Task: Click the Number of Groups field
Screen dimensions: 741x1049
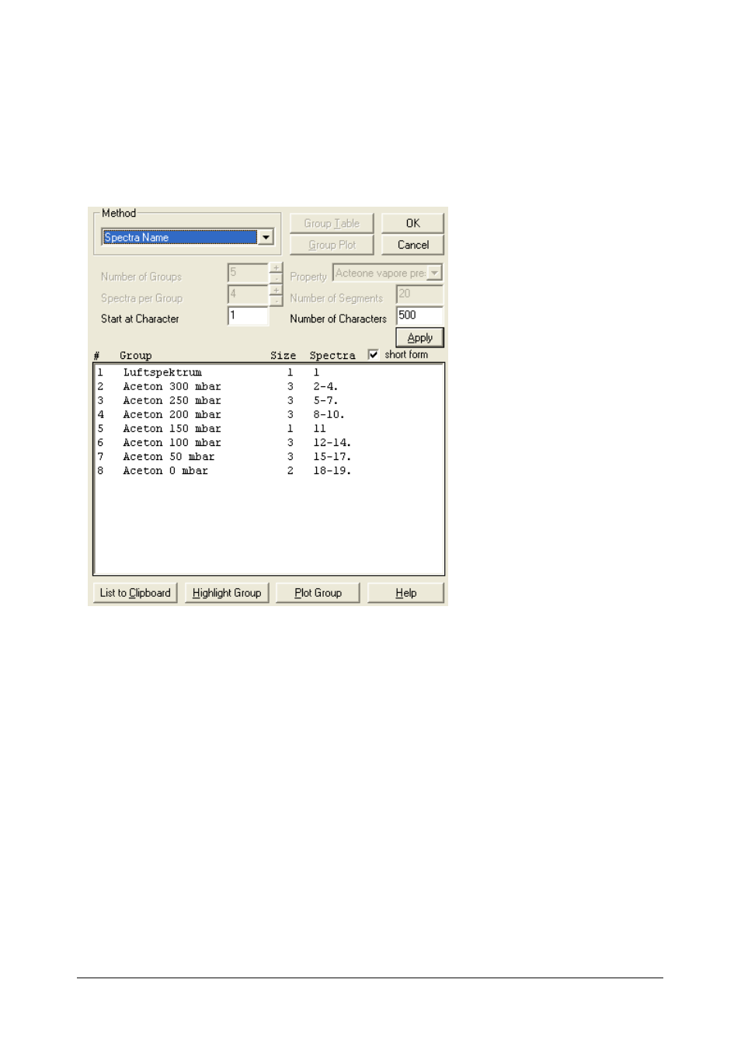Action: coord(248,273)
